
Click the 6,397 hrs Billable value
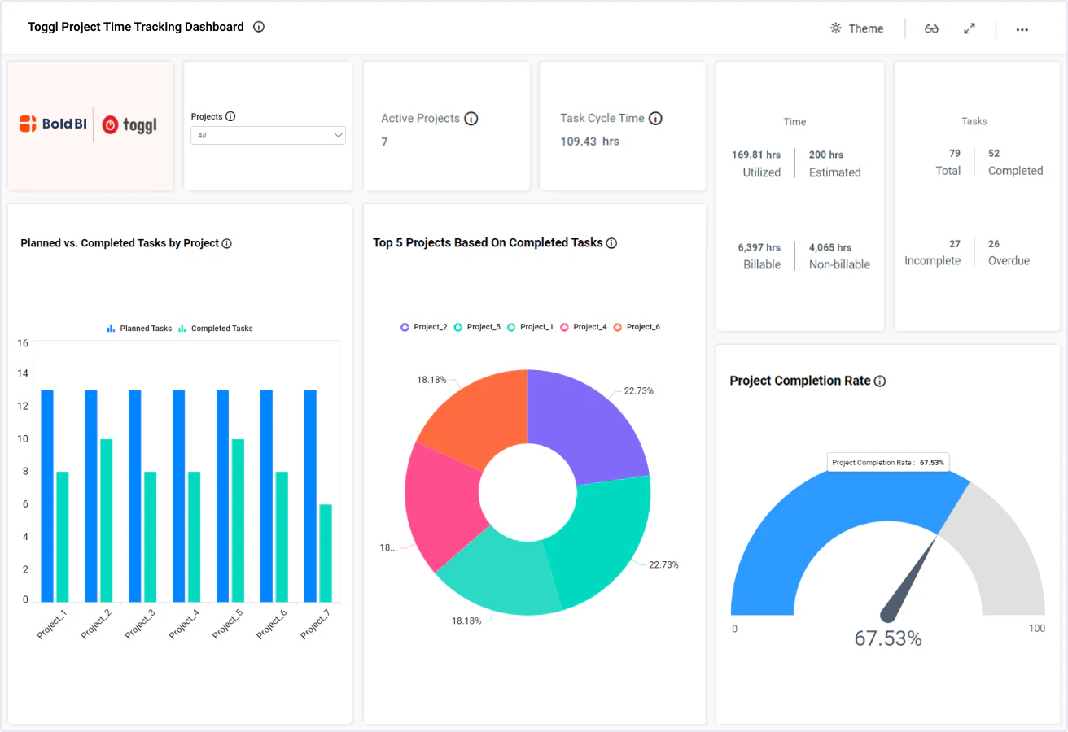click(x=759, y=247)
